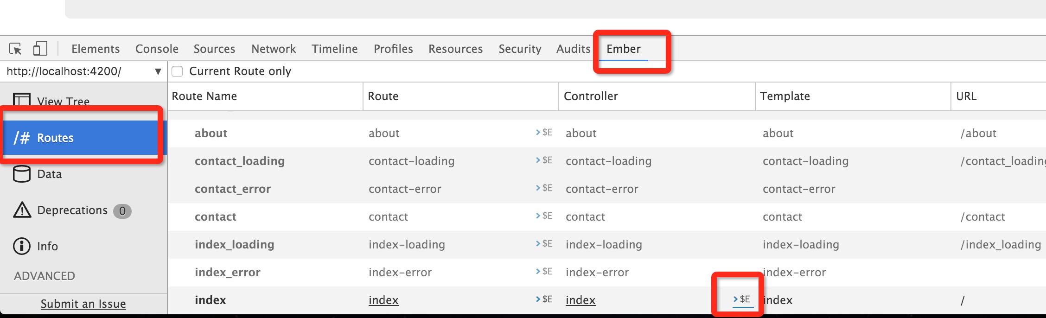This screenshot has height=318, width=1046.
Task: Click the $E icon in contact row
Action: click(x=544, y=216)
